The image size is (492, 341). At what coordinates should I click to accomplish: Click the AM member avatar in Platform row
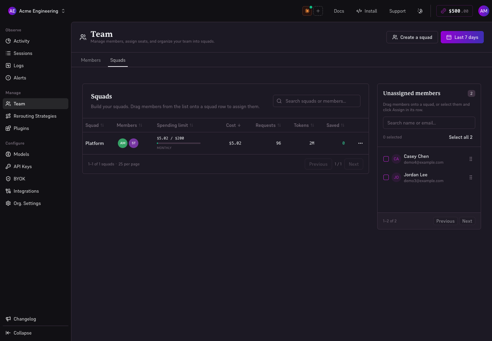coord(123,143)
